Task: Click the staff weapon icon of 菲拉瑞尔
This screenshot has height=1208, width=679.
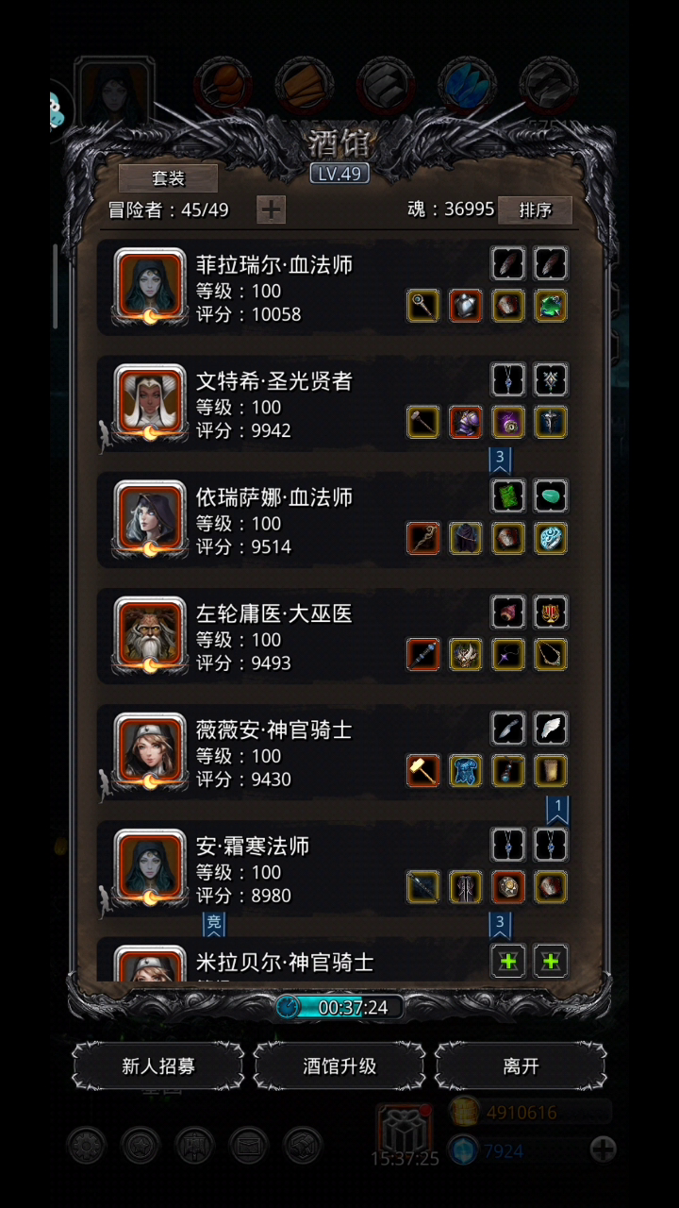Action: pos(422,306)
